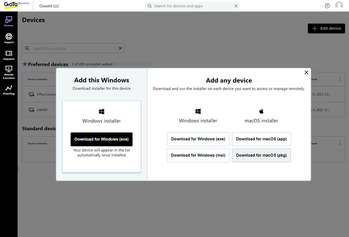Click the 'Standard devices' heading
The height and width of the screenshot is (237, 349).
39,128
